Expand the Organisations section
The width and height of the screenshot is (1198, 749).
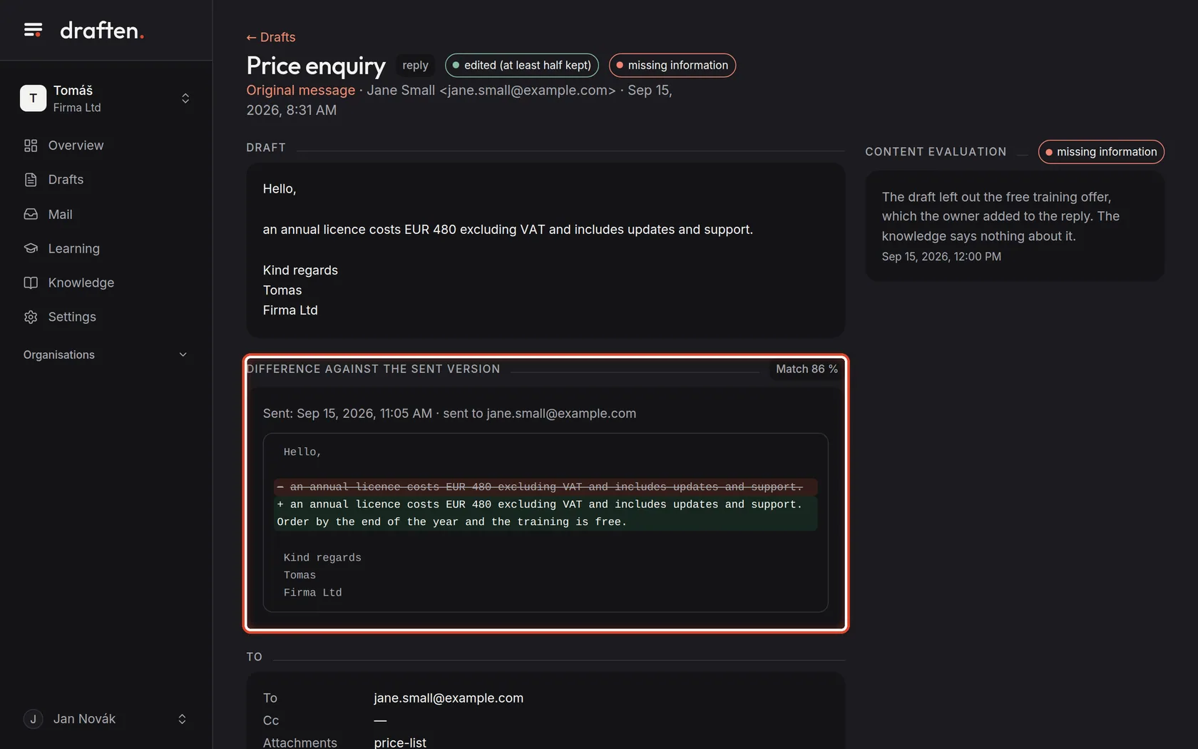[x=106, y=355]
